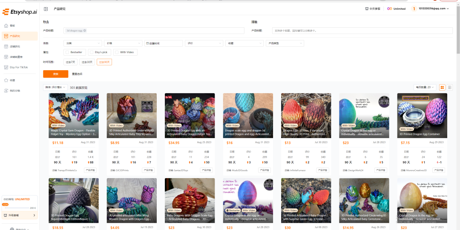460x230 pixels.
Task: Expand the 升级套餐 upgrade plan chevron
Action: (x=34, y=216)
